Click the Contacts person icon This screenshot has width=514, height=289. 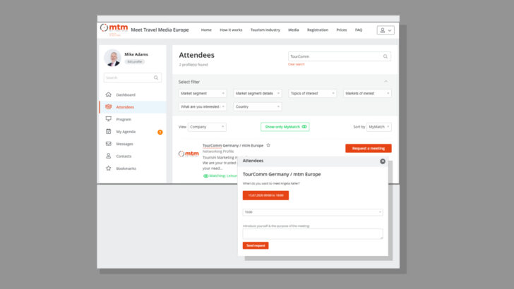point(108,156)
